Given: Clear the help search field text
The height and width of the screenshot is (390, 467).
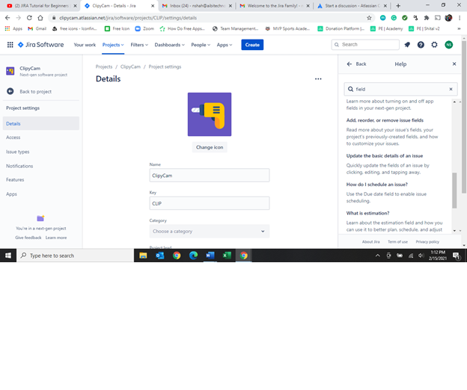Looking at the screenshot, I should coord(451,89).
